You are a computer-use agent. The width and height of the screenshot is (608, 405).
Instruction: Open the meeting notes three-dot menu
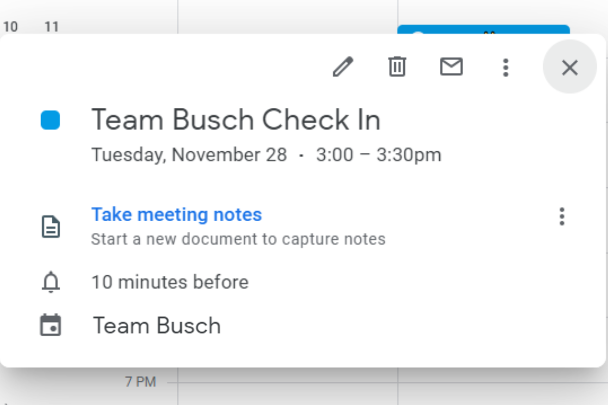pyautogui.click(x=561, y=216)
